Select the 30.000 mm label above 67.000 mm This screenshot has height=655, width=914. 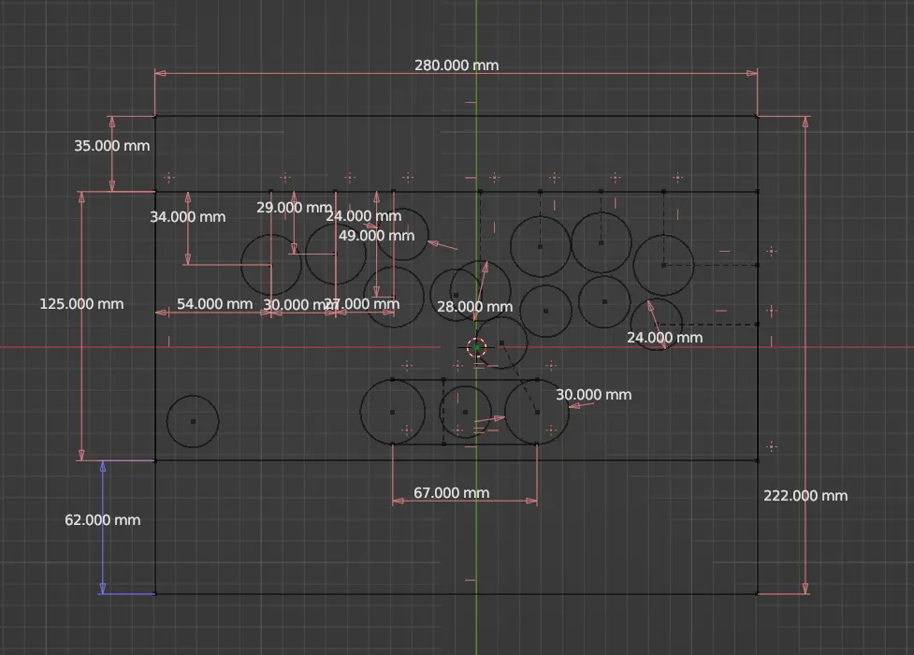(593, 395)
